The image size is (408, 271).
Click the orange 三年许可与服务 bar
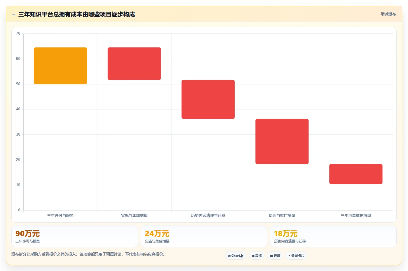pos(60,66)
